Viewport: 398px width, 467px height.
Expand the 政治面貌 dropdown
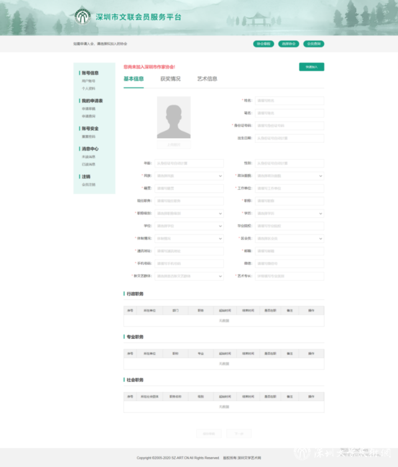coord(289,176)
